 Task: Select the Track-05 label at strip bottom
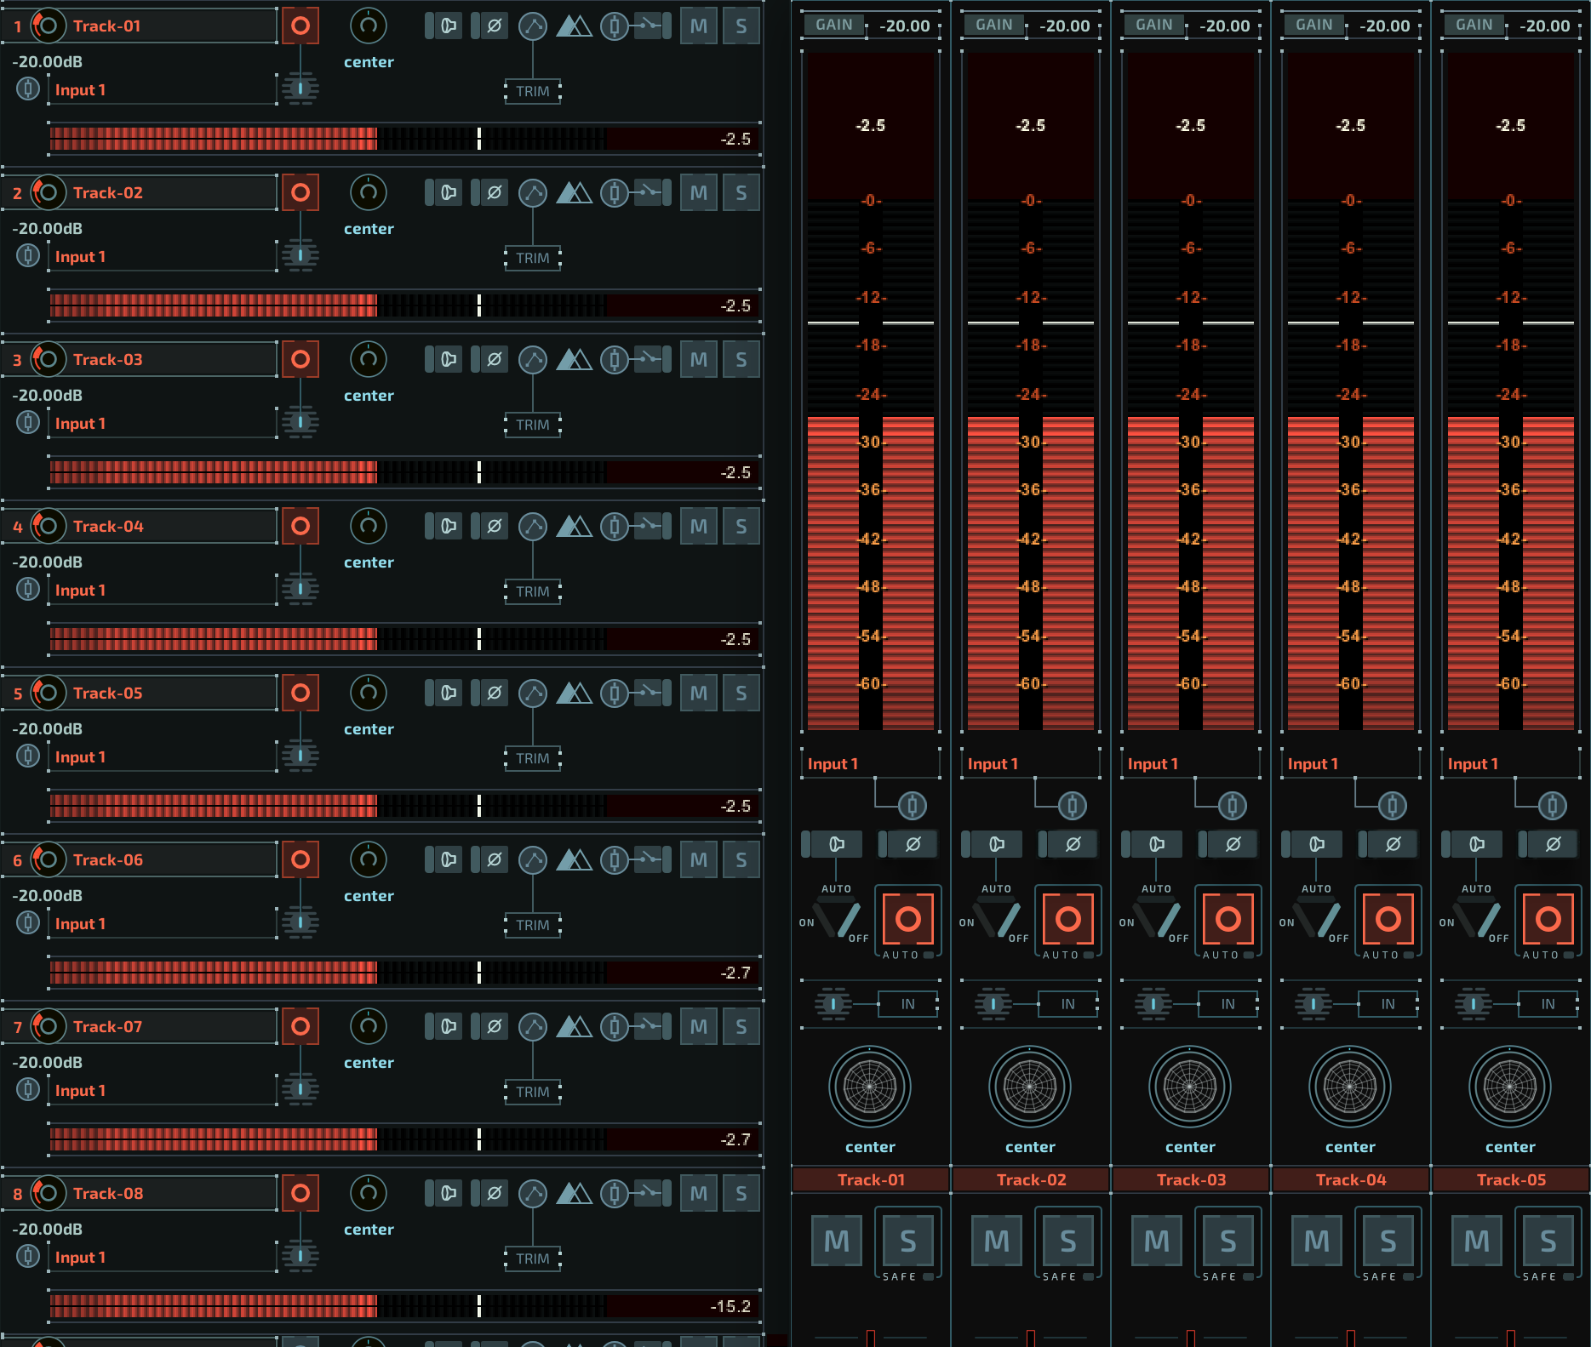pos(1511,1179)
